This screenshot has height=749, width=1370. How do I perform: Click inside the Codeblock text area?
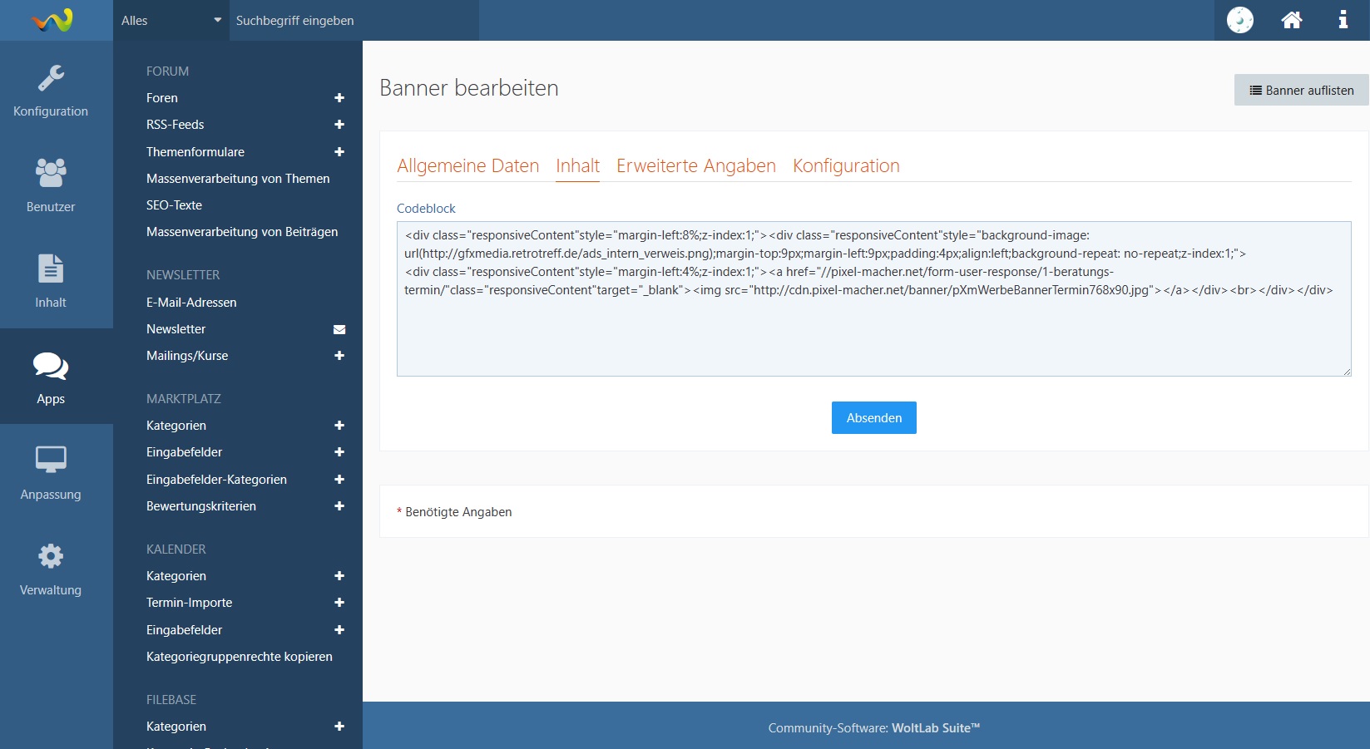[x=873, y=333]
